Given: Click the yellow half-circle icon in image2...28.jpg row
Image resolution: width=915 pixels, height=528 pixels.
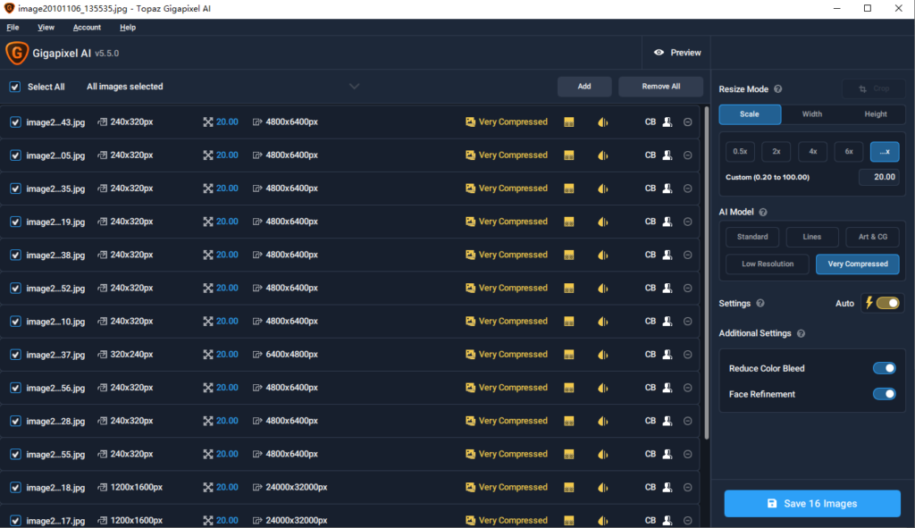Looking at the screenshot, I should 603,421.
